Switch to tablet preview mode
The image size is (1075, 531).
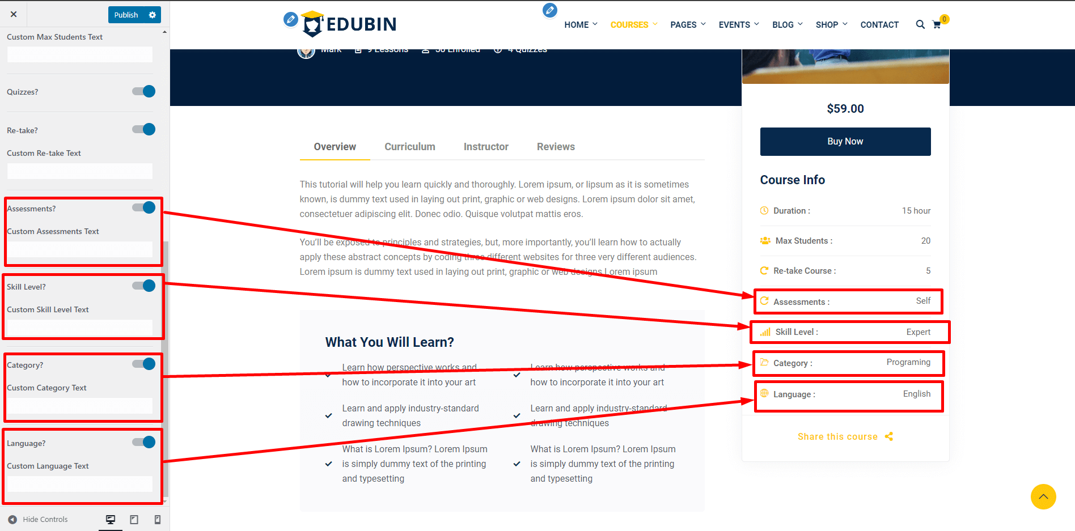(134, 519)
